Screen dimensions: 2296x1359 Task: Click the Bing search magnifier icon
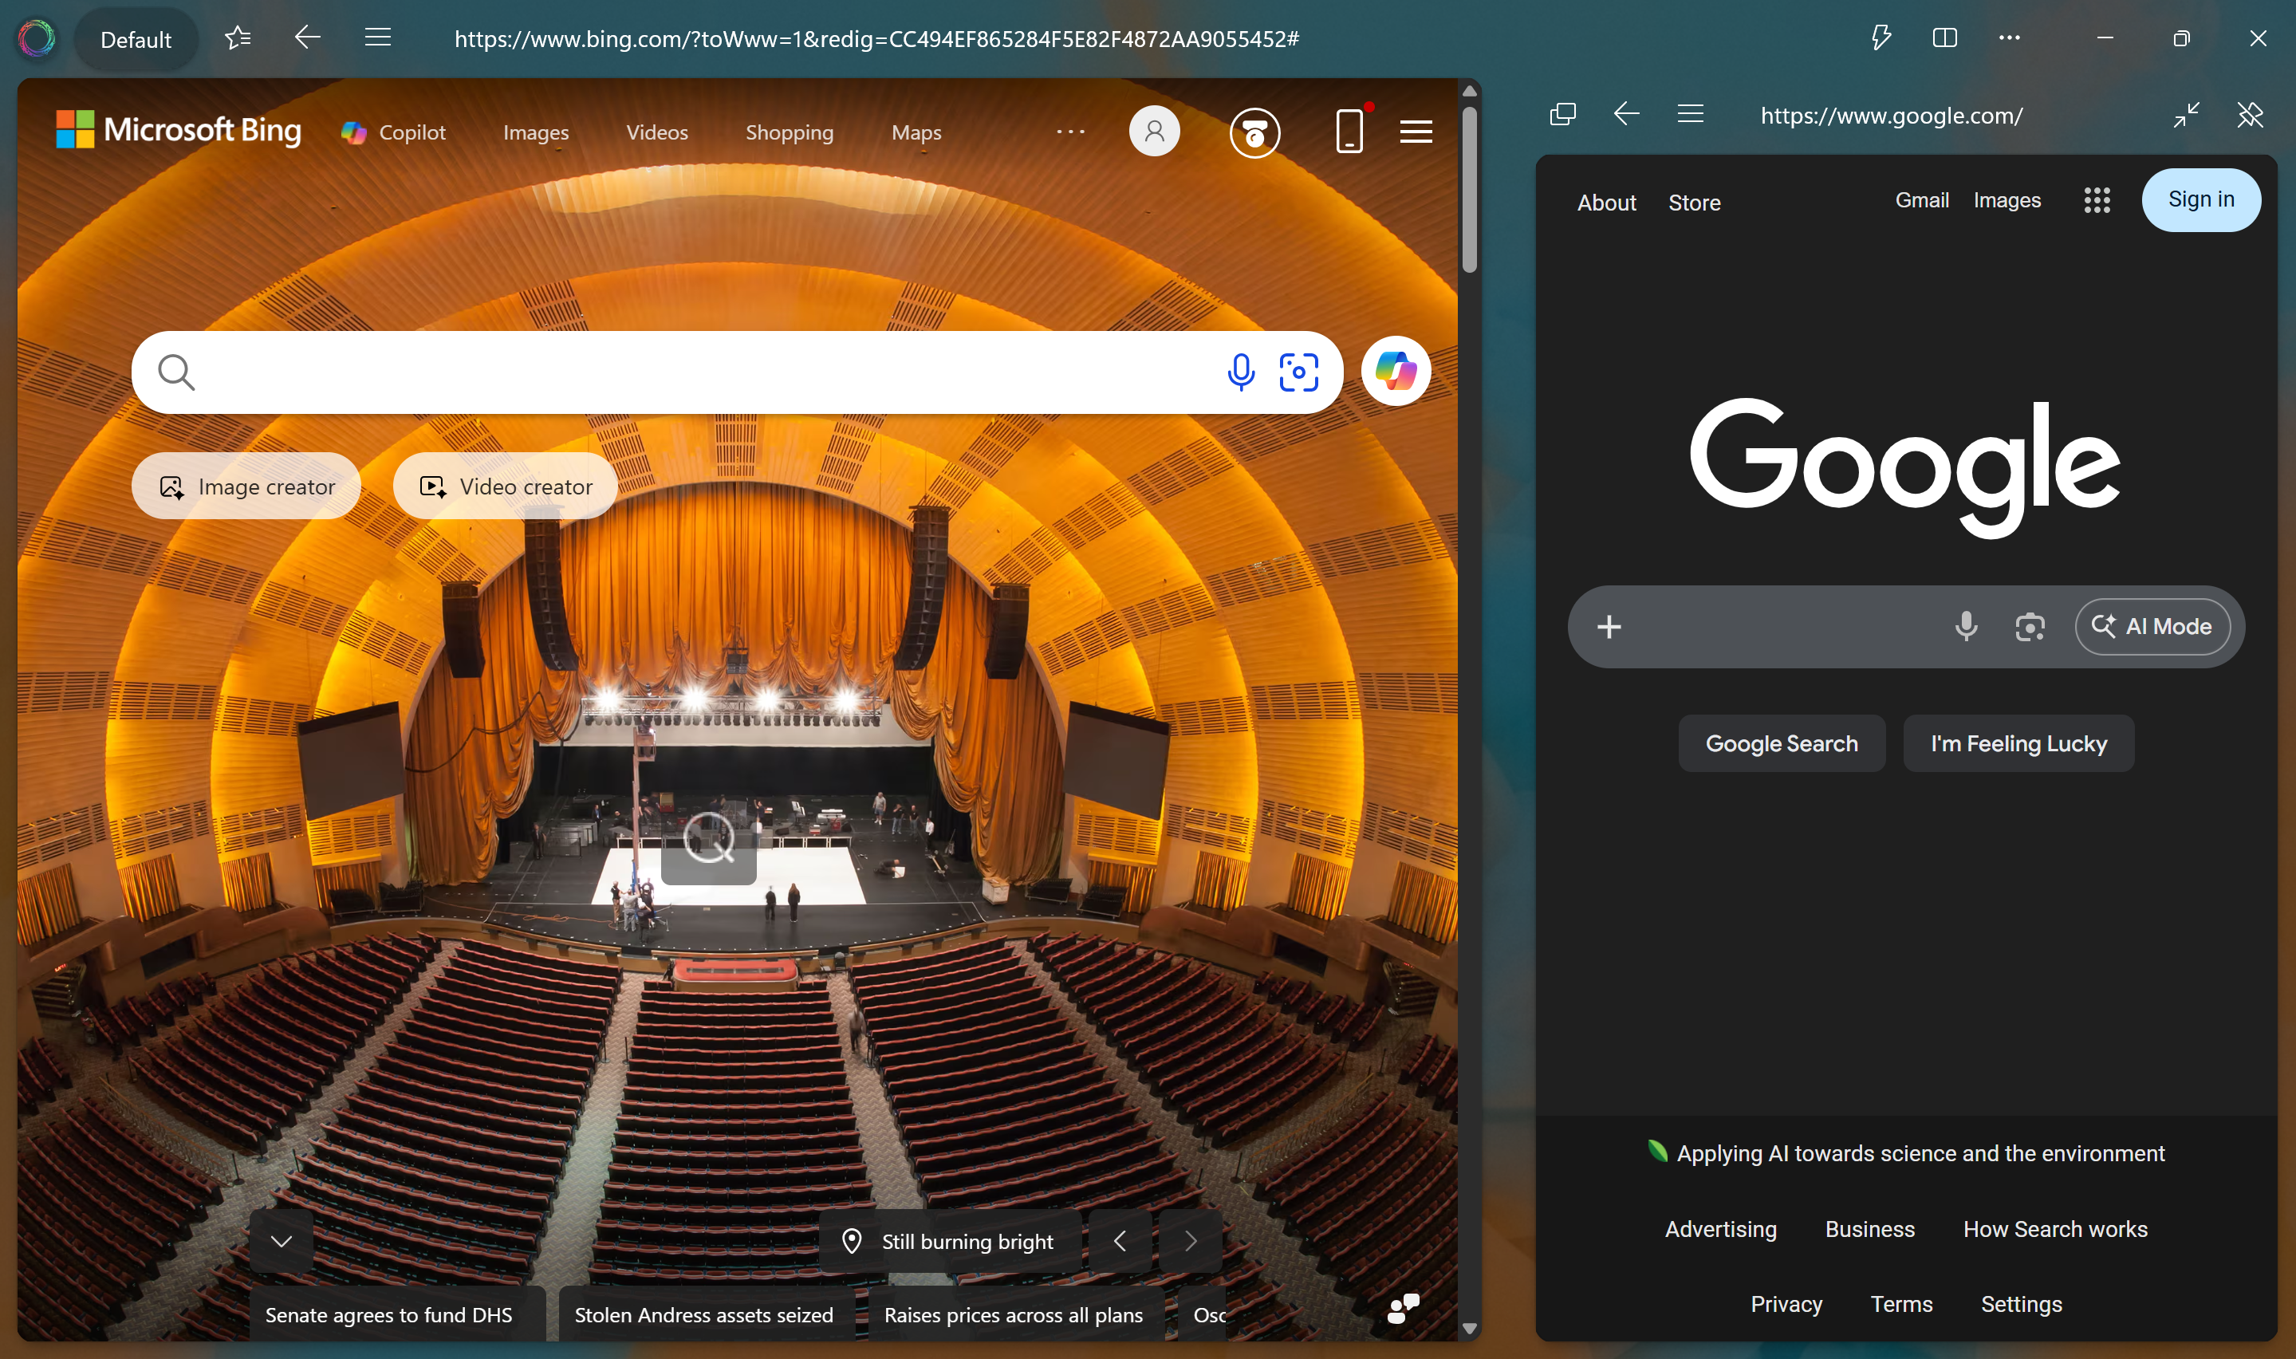(x=175, y=372)
